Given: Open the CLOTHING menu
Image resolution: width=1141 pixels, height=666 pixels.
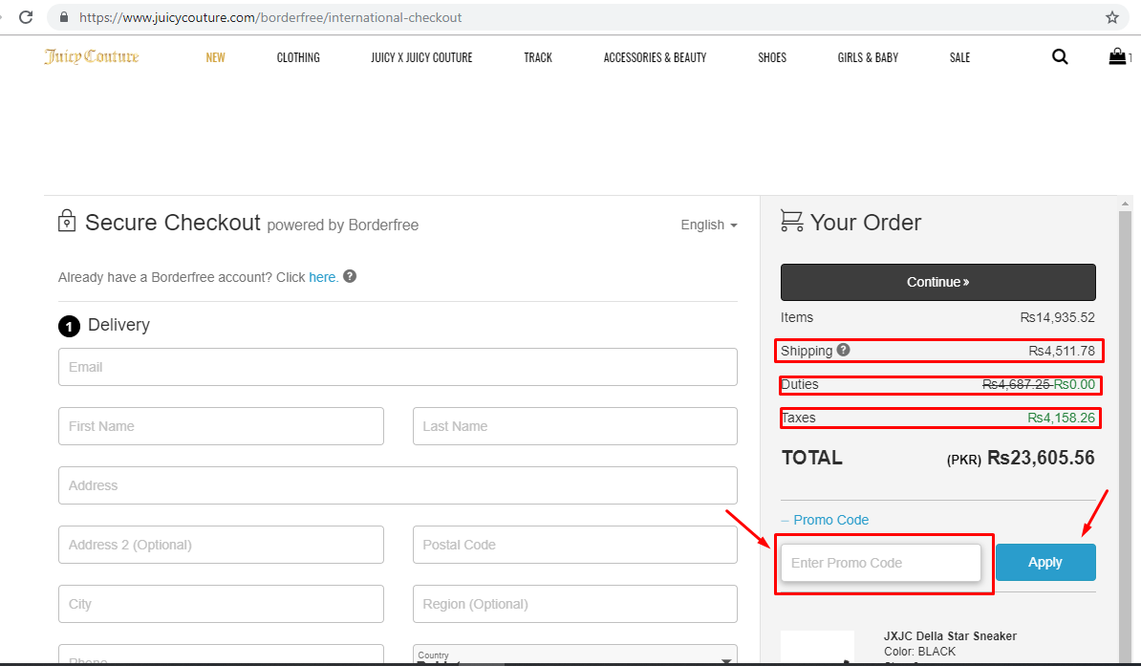Looking at the screenshot, I should [298, 57].
